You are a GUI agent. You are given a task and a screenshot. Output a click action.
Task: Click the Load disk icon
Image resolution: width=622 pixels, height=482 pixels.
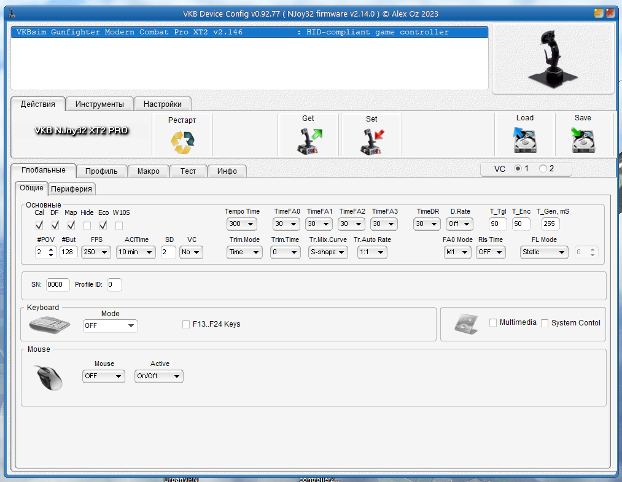(x=525, y=141)
